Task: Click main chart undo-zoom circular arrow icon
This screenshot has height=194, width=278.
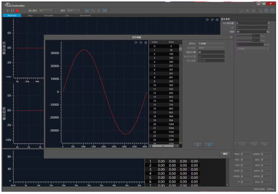Action: click(207, 20)
